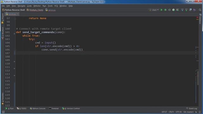Viewport: 203px width, 114px height.
Task: Open the VCS menu
Action: point(56,6)
